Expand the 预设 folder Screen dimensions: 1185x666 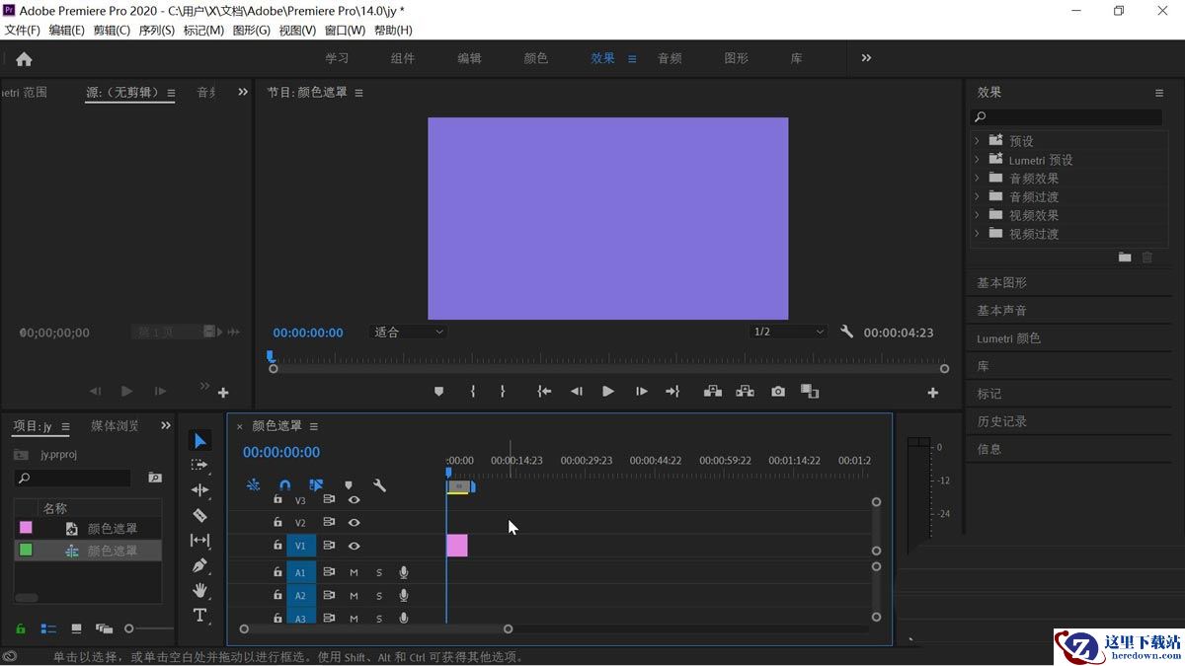coord(978,141)
